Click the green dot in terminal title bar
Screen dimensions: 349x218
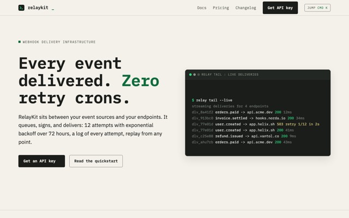coord(190,75)
